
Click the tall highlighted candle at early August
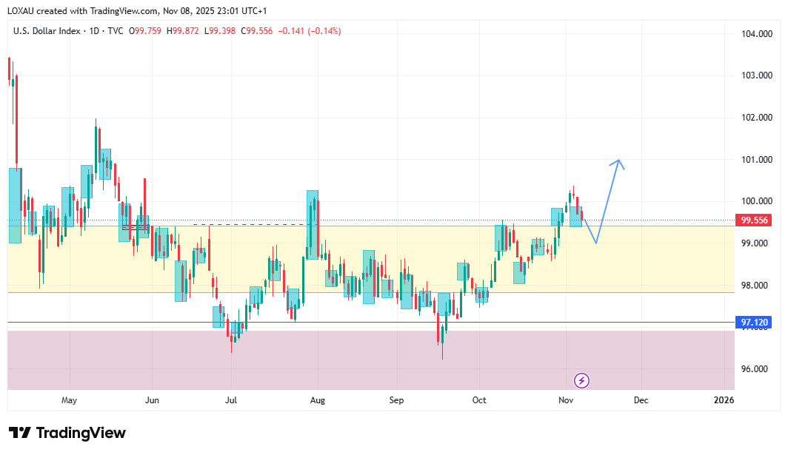click(x=313, y=223)
